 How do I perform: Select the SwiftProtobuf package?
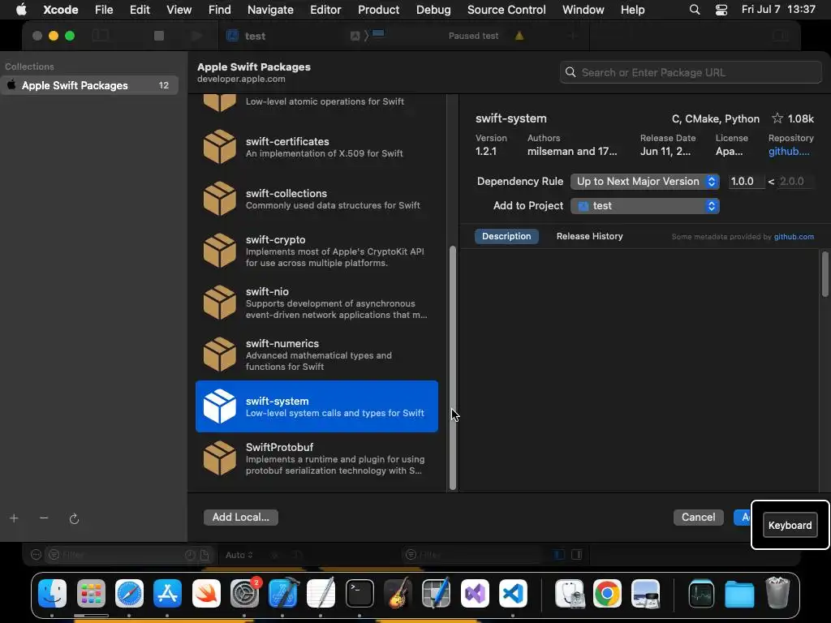point(316,458)
